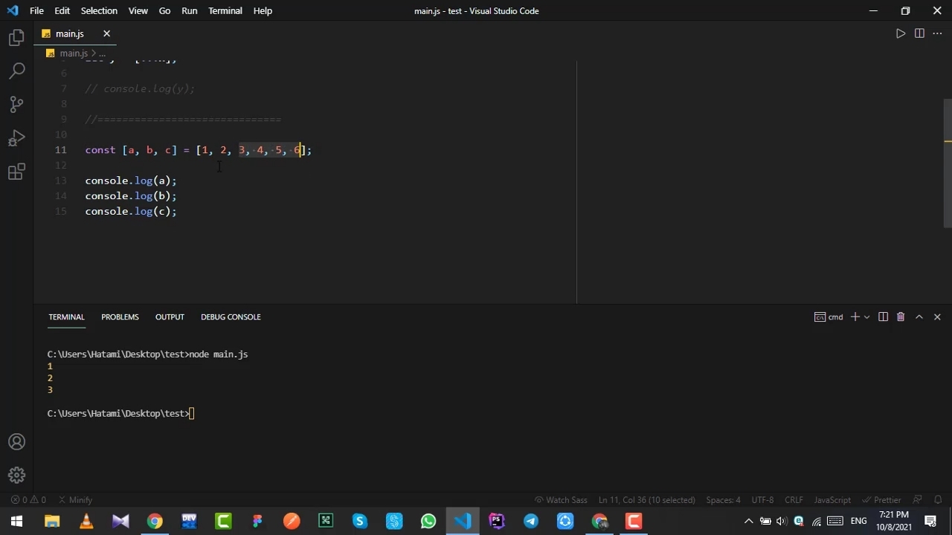Open the Source Control view

(16, 105)
